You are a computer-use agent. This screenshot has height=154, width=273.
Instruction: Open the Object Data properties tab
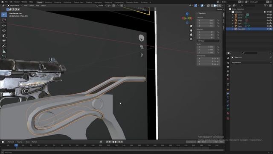point(228,110)
